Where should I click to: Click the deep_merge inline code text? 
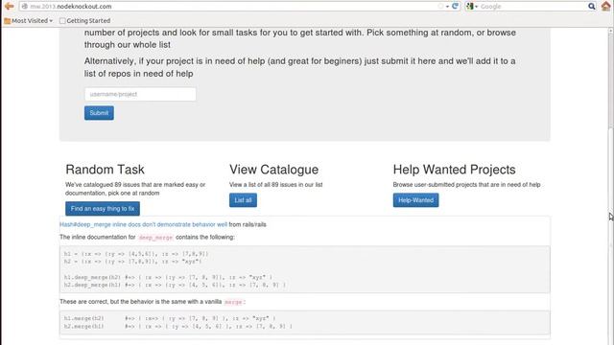(155, 238)
